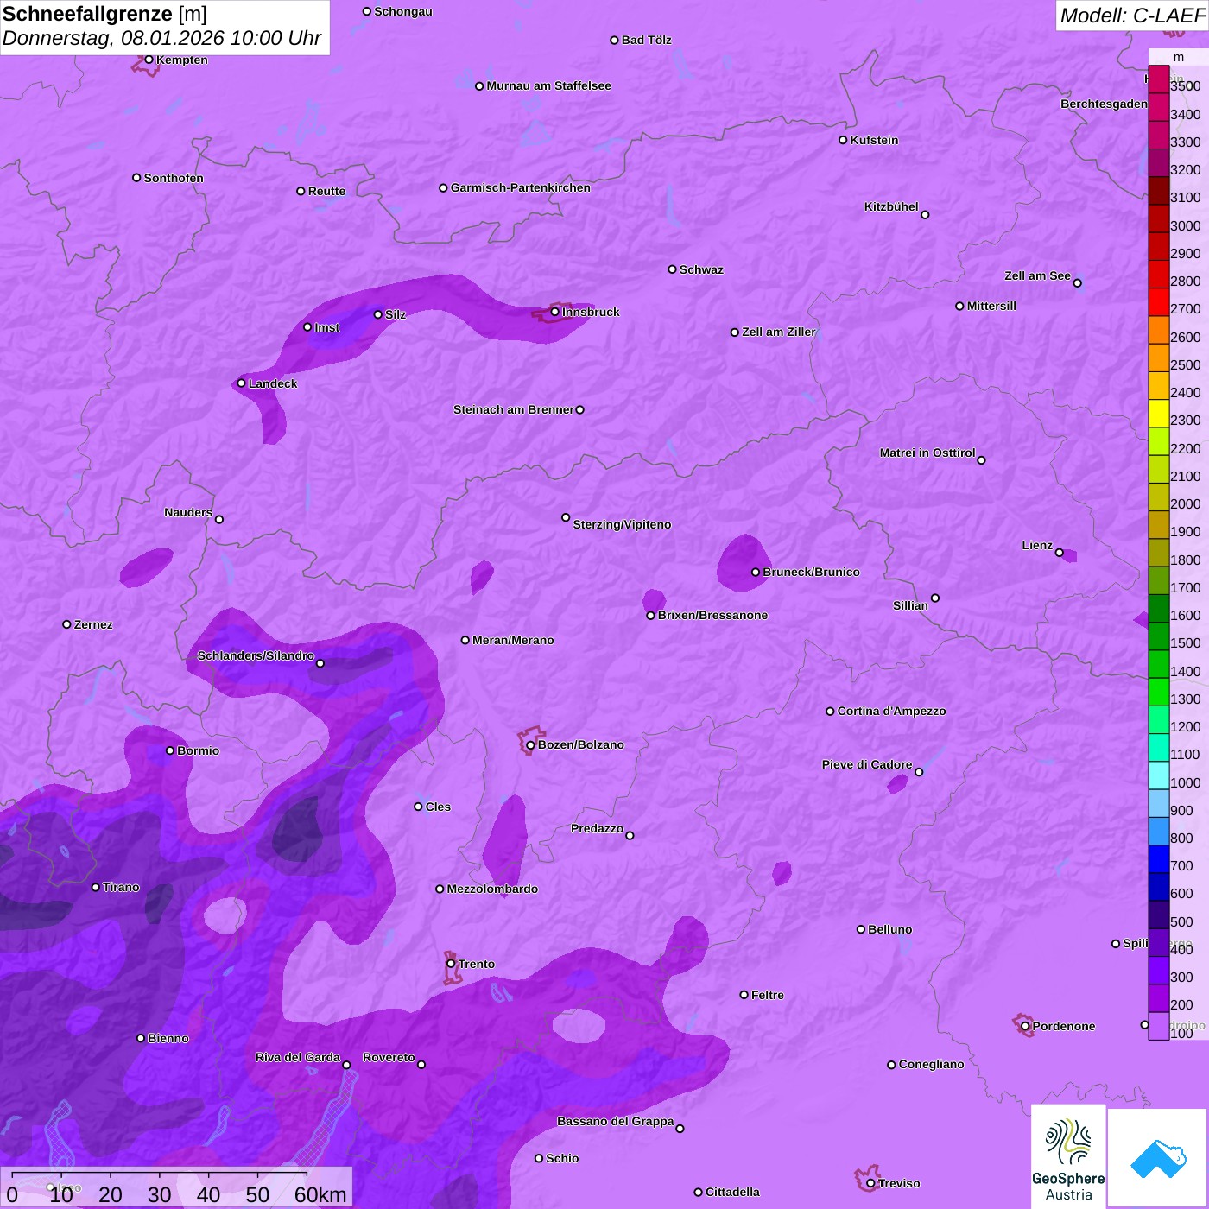Click the 1400 m green legend swatch

click(x=1159, y=663)
